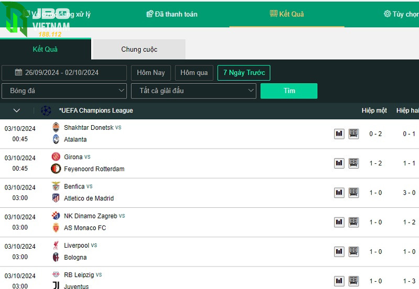Switch to the Đã thanh toán tab

[172, 14]
